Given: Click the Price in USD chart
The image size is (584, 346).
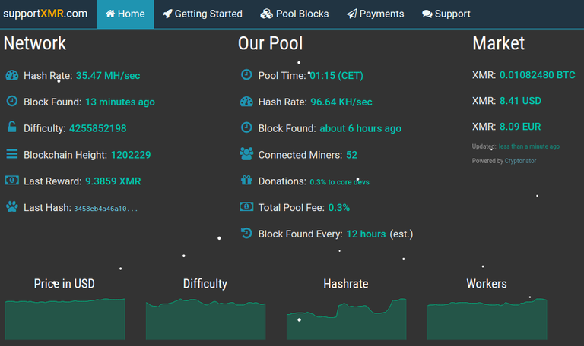Looking at the screenshot, I should (x=65, y=319).
